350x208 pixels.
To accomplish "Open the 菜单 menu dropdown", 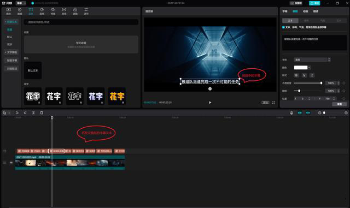I will click(21, 3).
